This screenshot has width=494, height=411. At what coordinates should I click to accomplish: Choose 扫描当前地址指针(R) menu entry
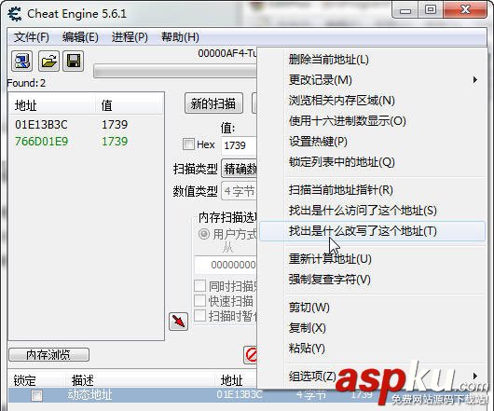pos(372,190)
